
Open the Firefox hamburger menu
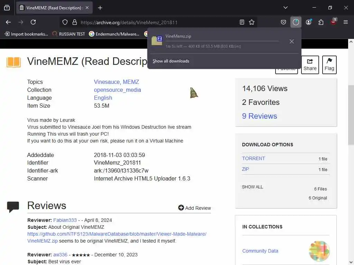pos(346,22)
